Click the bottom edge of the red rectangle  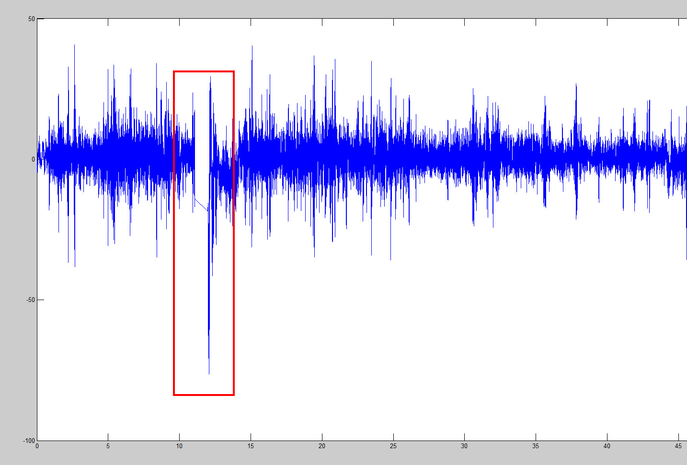pyautogui.click(x=203, y=395)
